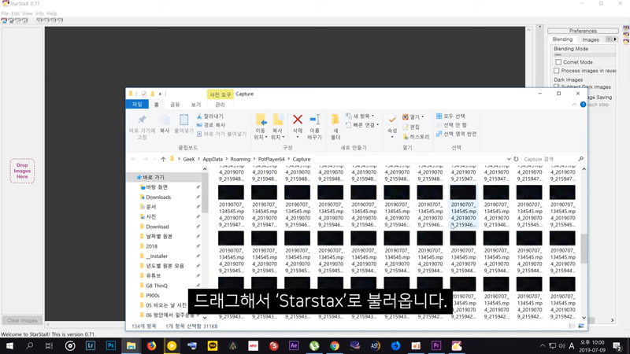Image resolution: width=630 pixels, height=354 pixels.
Task: Open the Properties (속성) checkmark icon
Action: click(392, 120)
